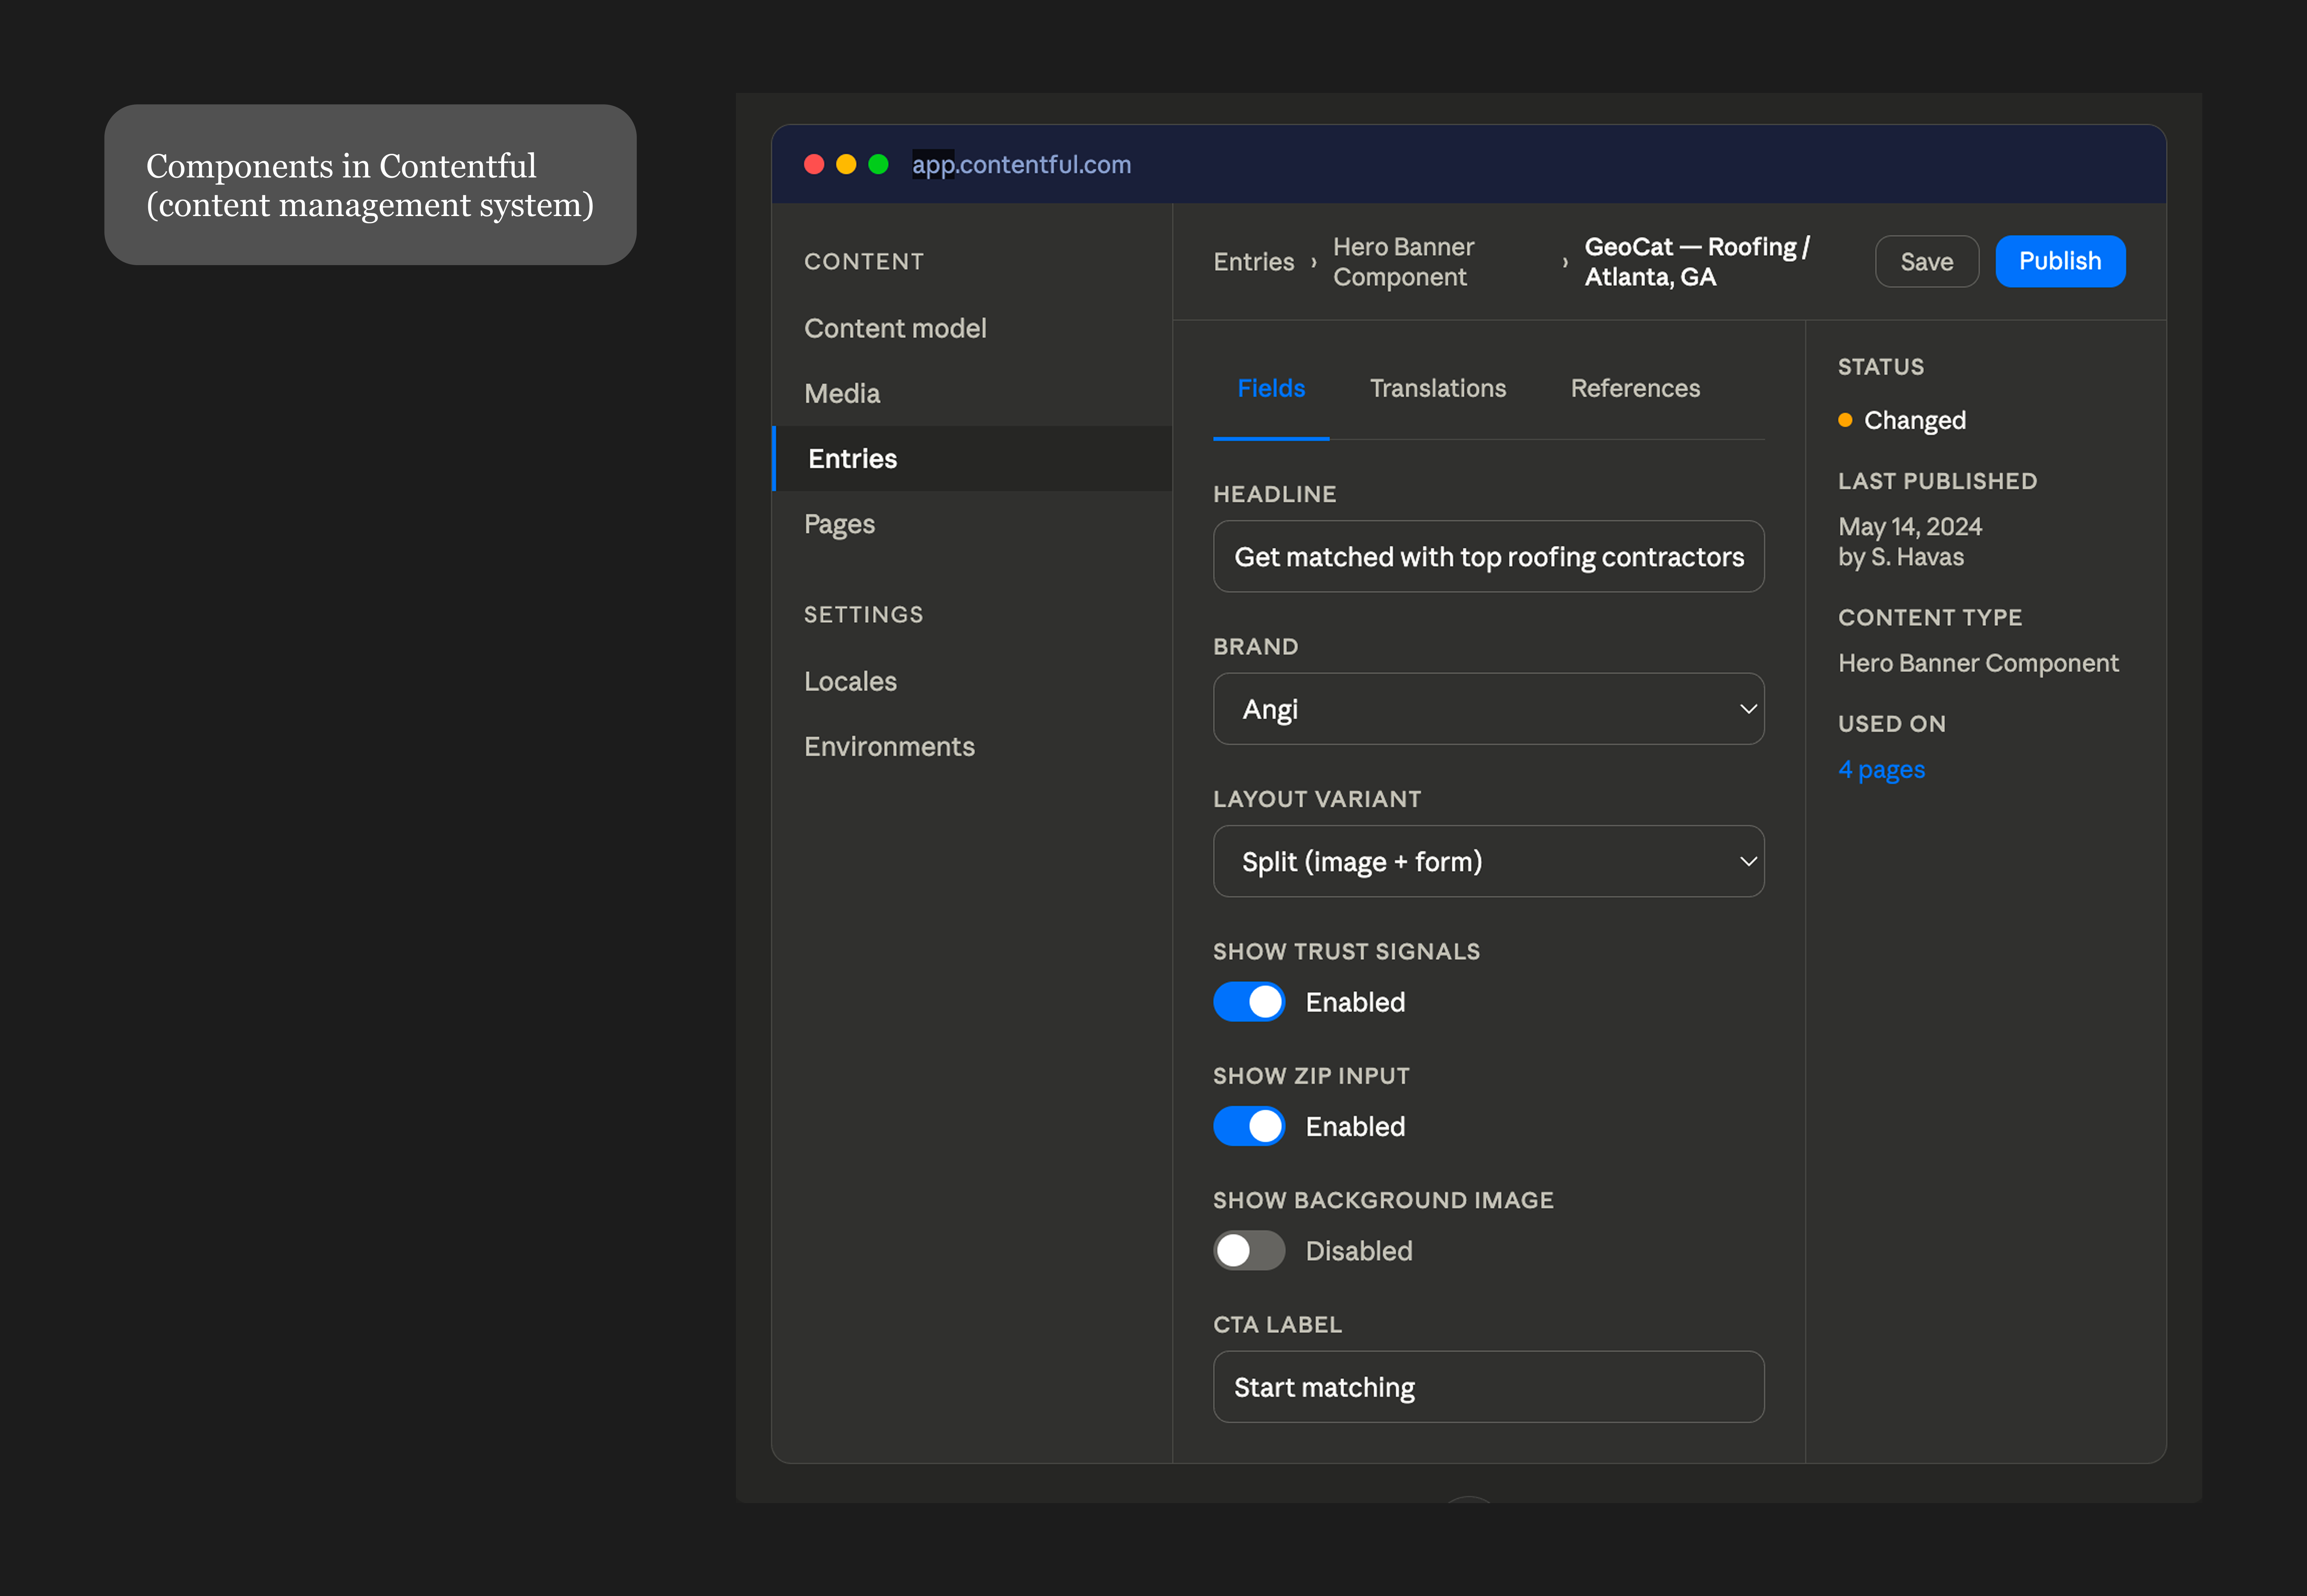Image resolution: width=2307 pixels, height=1596 pixels.
Task: Select Entries in the sidebar
Action: 972,459
